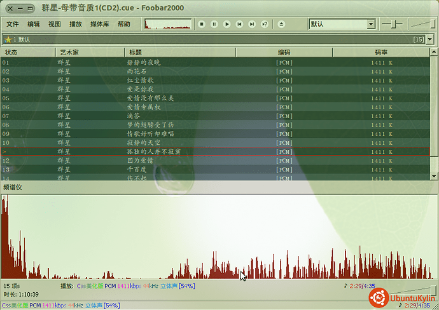The width and height of the screenshot is (439, 310).
Task: Expand the playlist selector dropdown arrow
Action: tap(430, 39)
